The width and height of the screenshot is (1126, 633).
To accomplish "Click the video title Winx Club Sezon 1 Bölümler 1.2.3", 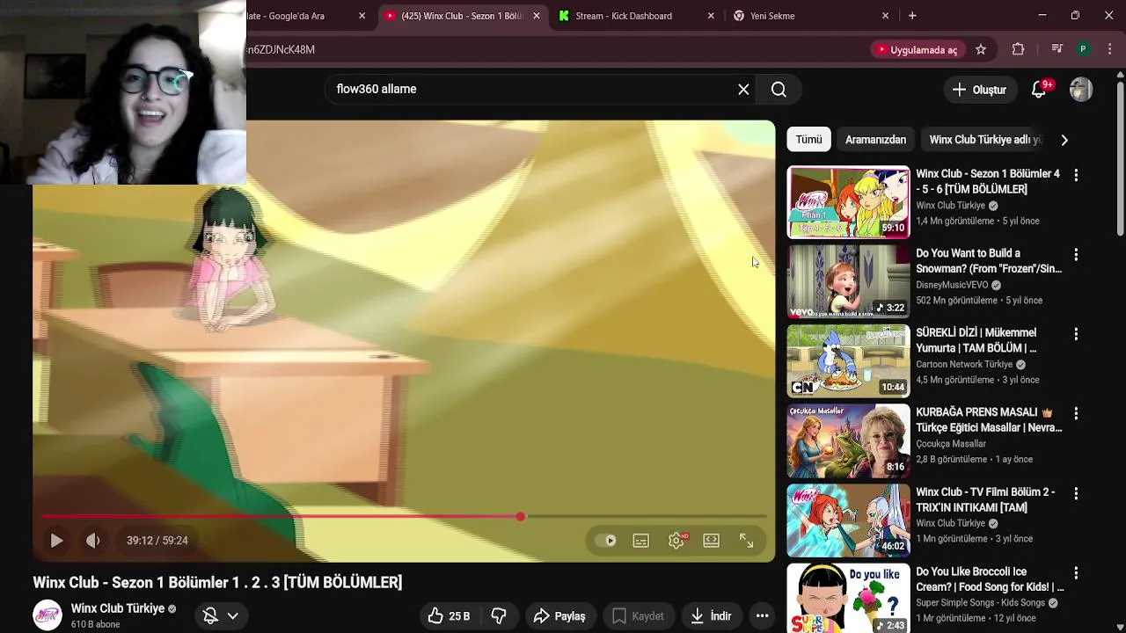I will (x=217, y=582).
